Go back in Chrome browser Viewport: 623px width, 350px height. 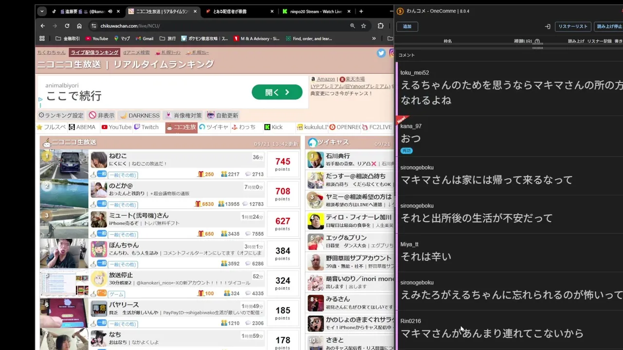point(43,26)
